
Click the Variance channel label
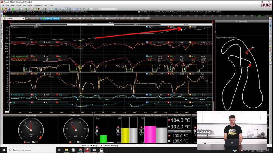pos(15,27)
